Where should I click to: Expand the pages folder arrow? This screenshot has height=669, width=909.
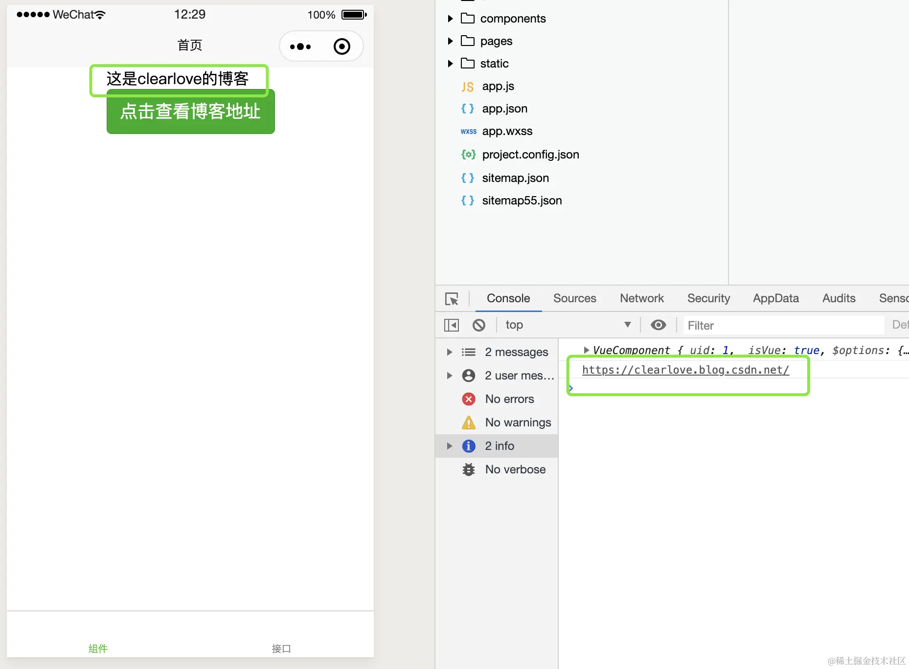[x=450, y=41]
